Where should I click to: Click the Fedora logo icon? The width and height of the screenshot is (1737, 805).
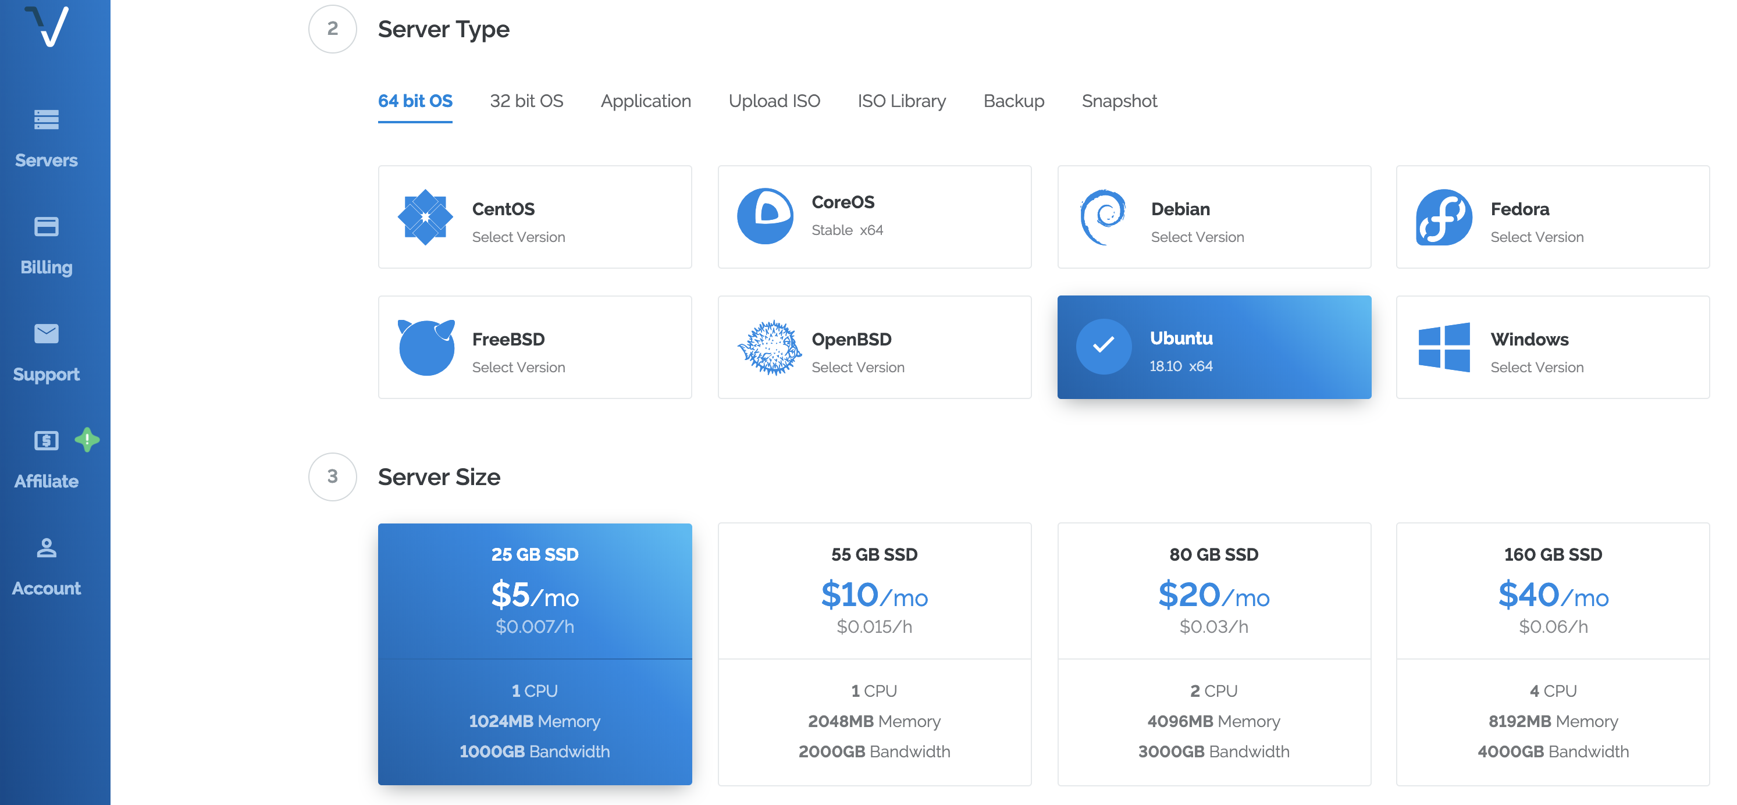click(1444, 217)
